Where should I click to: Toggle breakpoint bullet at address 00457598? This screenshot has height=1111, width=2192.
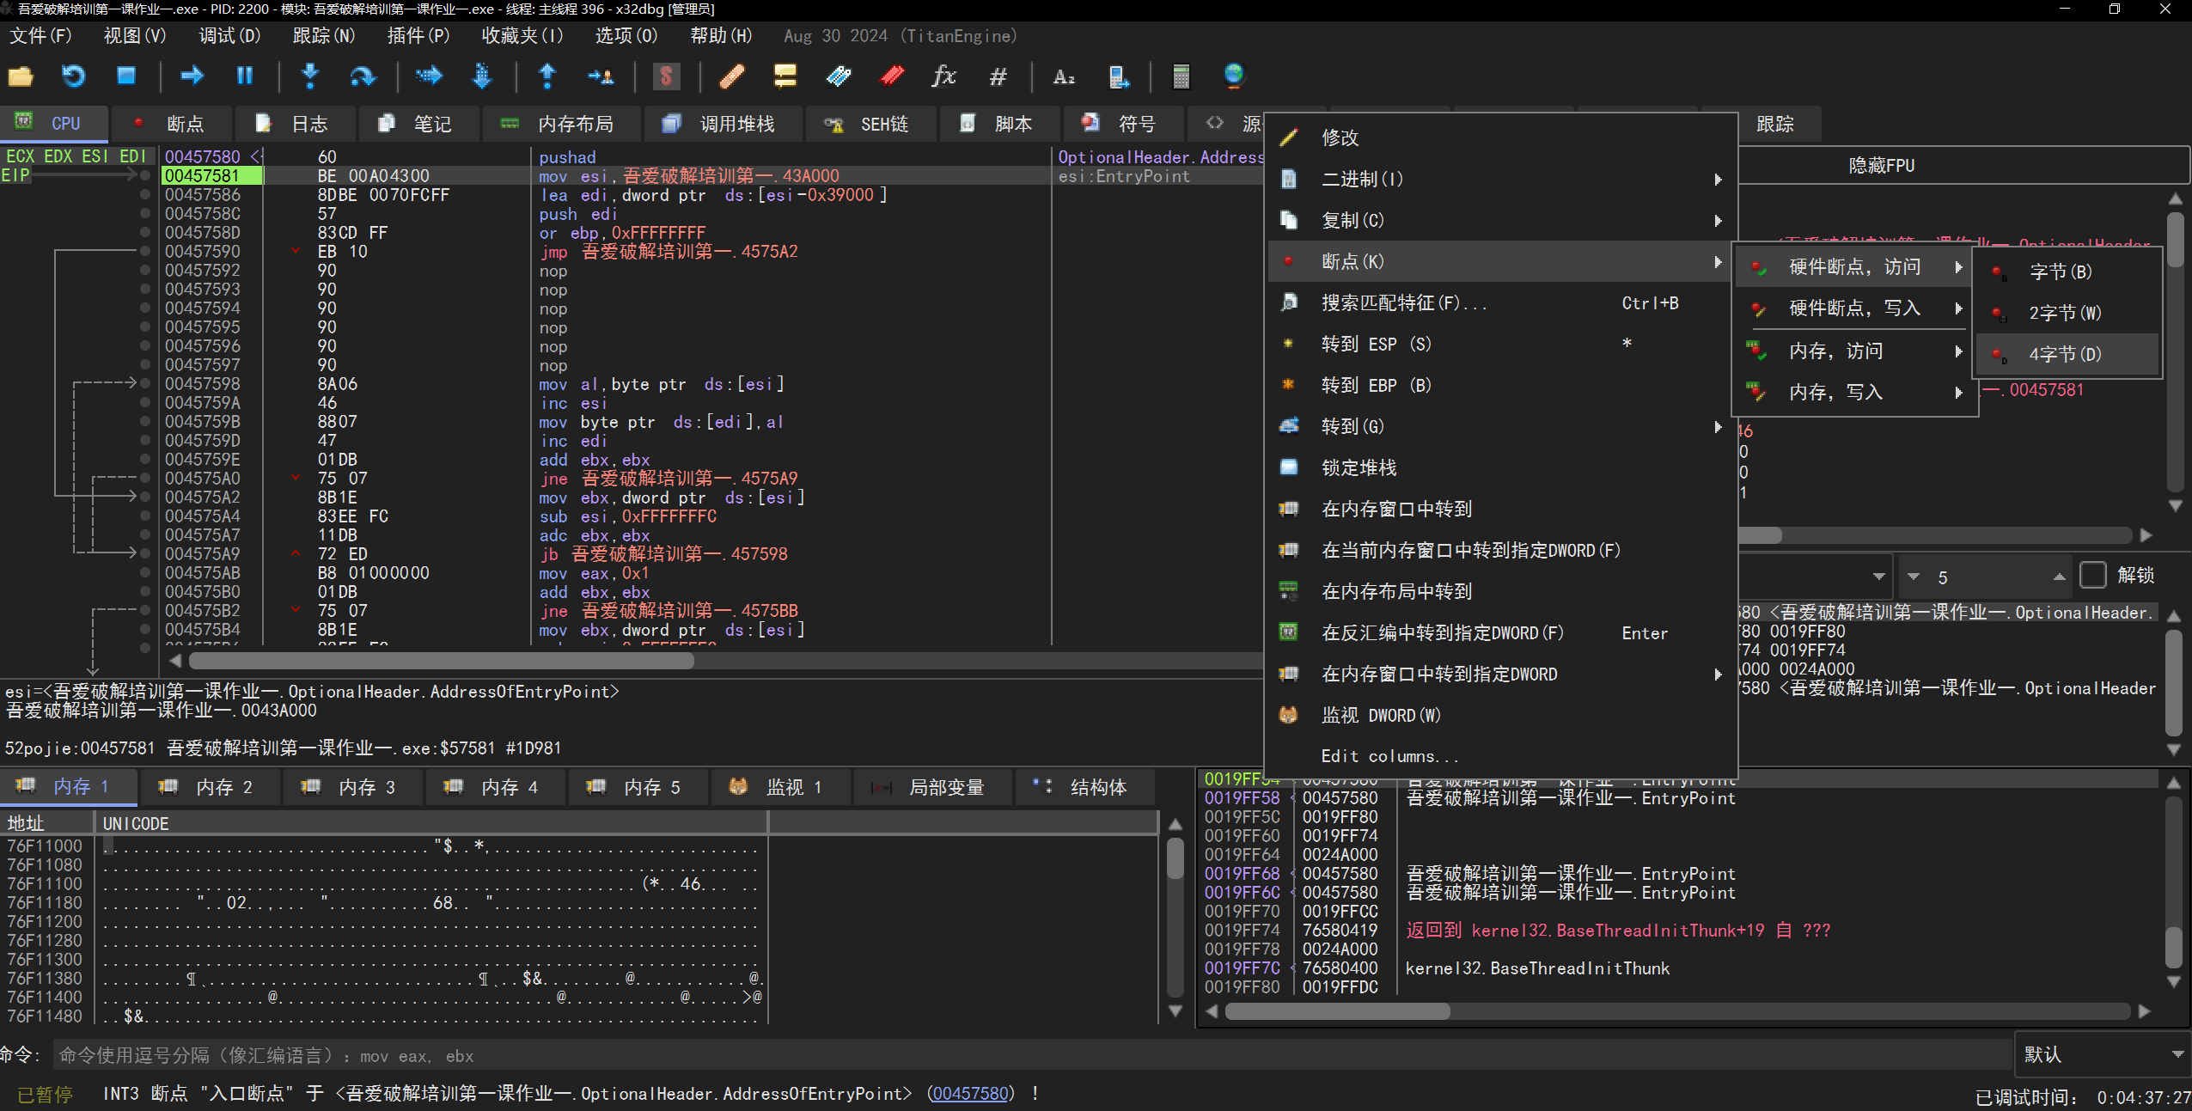(145, 384)
